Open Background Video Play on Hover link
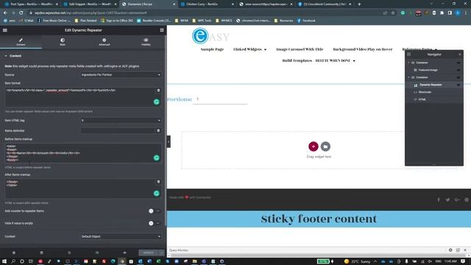471x265 pixels. point(363,49)
